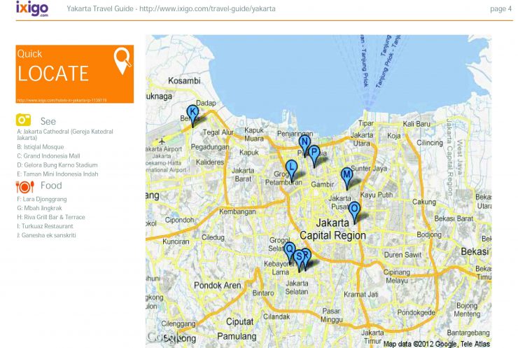The height and width of the screenshot is (348, 518).
Task: Click the Tegal Alur map label
Action: [218, 132]
